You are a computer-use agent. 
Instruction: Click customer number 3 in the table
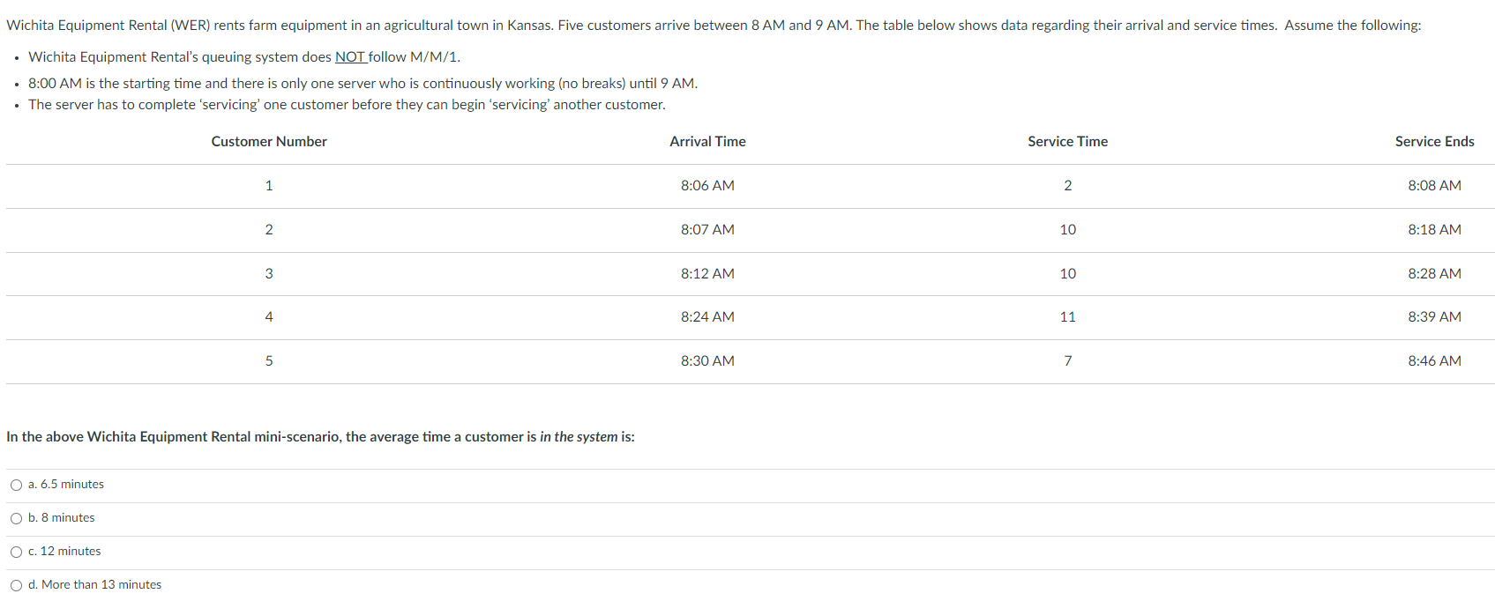pos(269,274)
